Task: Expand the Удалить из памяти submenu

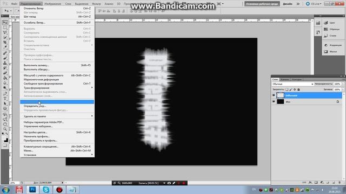Action: [57, 116]
